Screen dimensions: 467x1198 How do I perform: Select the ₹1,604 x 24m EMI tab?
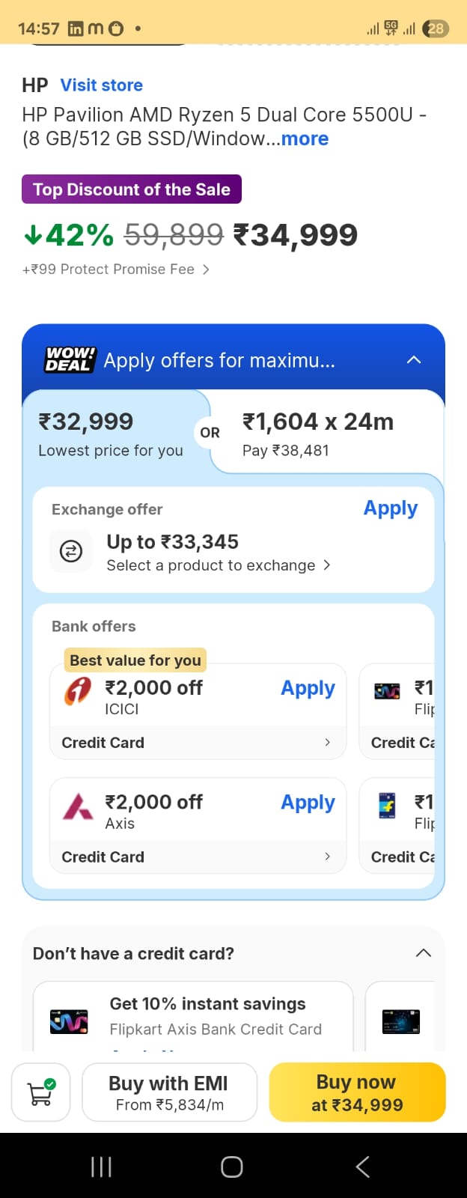tap(318, 434)
